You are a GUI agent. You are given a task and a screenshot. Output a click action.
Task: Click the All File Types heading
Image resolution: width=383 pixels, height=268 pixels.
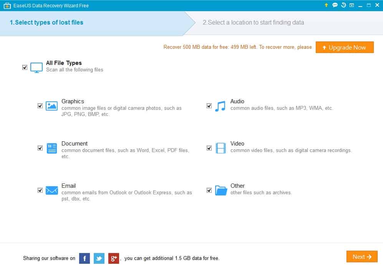64,63
